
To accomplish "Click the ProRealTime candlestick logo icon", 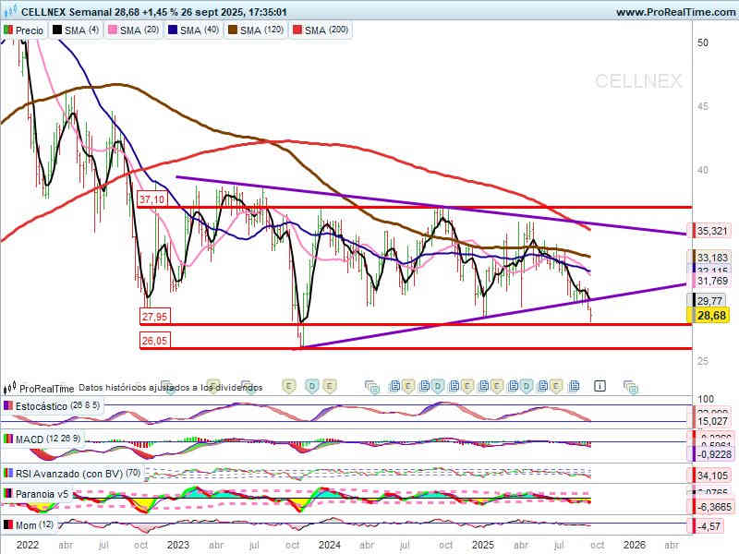I will (x=10, y=388).
